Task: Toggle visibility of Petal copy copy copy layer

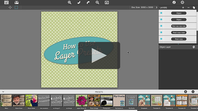Action: click(x=161, y=26)
